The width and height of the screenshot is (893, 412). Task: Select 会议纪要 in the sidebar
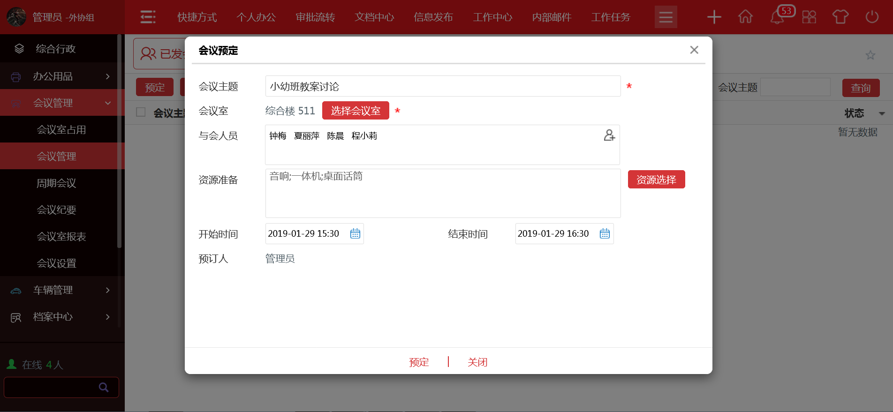[57, 210]
